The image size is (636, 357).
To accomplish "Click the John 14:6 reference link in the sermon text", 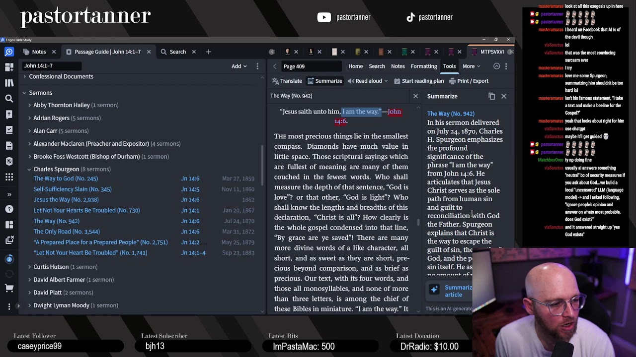I will point(368,116).
